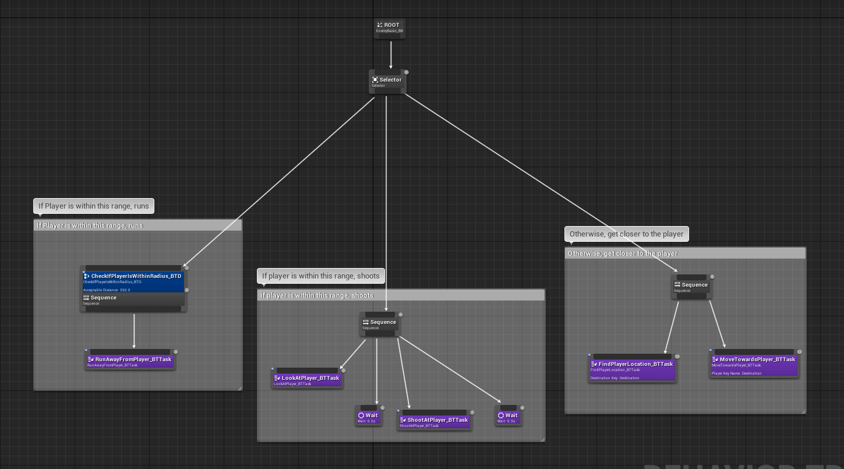Image resolution: width=844 pixels, height=469 pixels.
Task: Click the clock icon on Wait 0.3s
Action: point(501,415)
